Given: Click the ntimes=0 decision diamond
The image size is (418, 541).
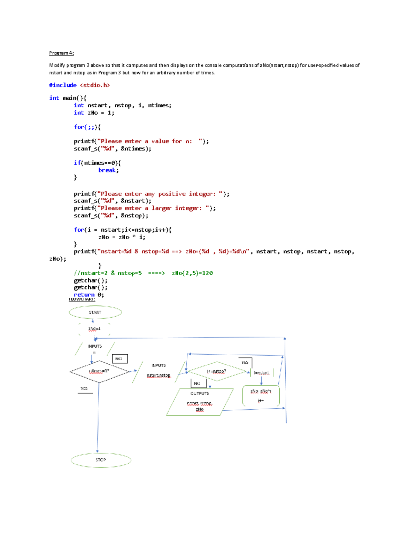Looking at the screenshot, I should pos(99,371).
